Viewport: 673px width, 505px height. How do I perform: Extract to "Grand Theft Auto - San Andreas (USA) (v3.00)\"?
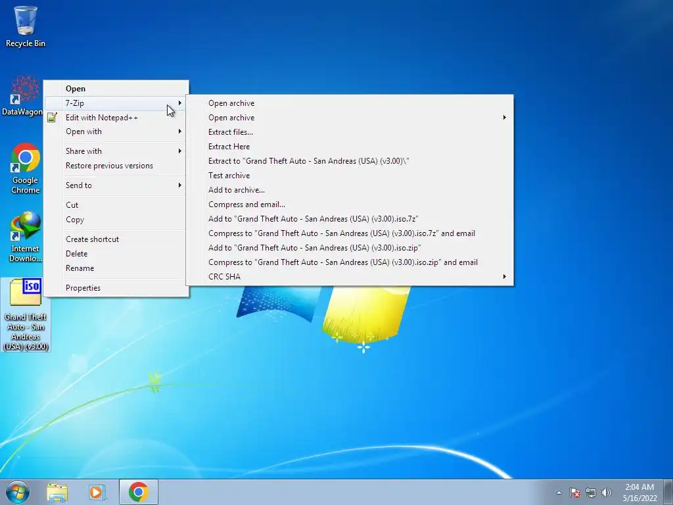(x=350, y=161)
